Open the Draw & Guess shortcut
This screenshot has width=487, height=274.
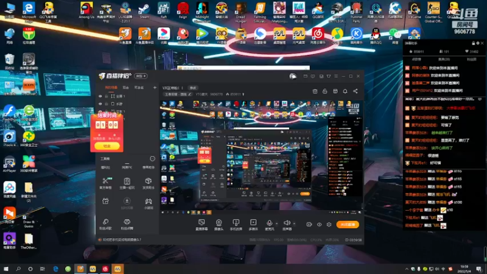[29, 219]
